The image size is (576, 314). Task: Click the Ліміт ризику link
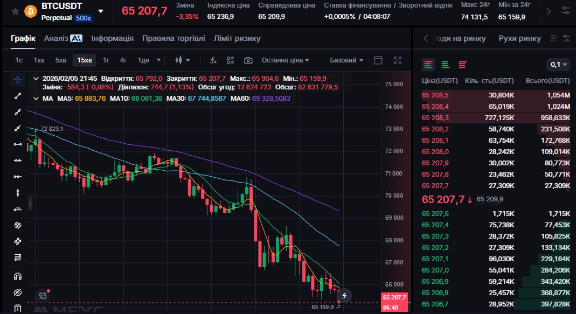[x=237, y=38]
